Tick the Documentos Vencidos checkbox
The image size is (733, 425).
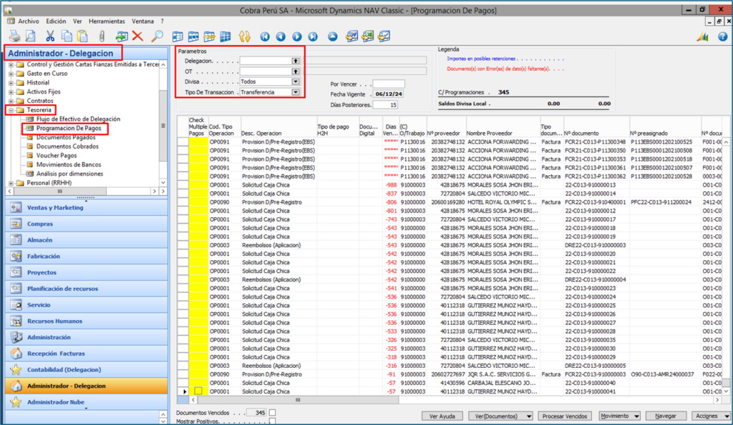point(272,412)
